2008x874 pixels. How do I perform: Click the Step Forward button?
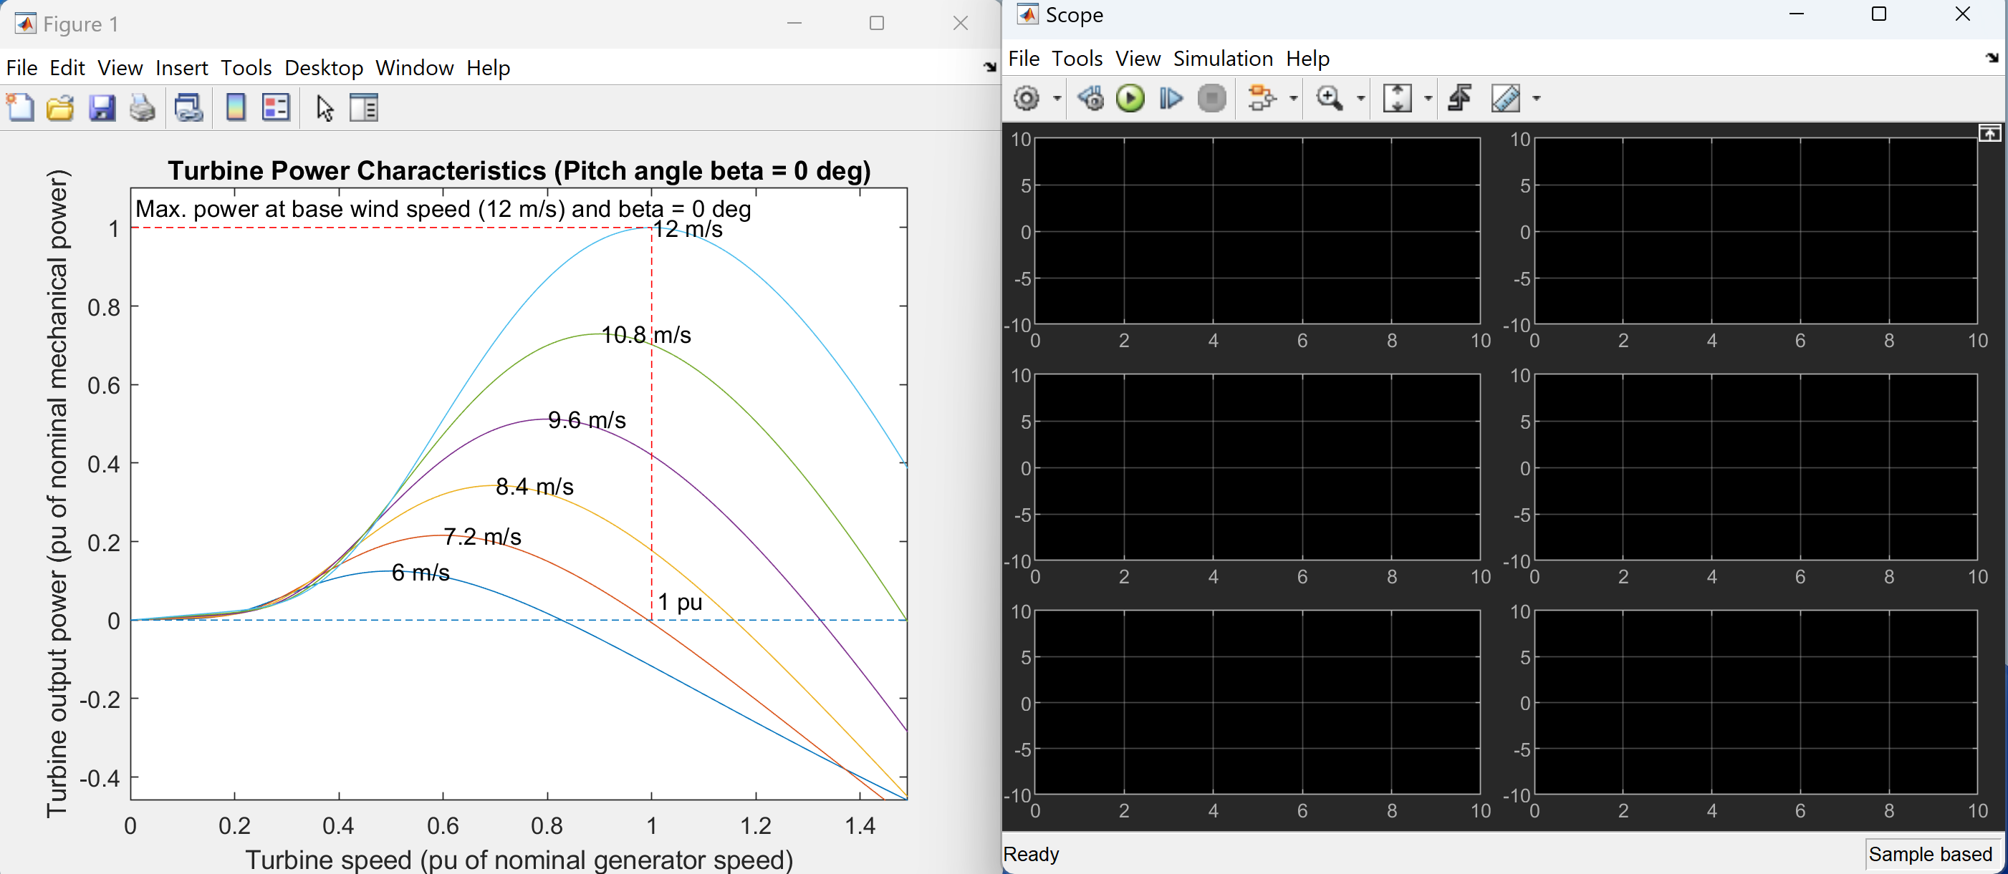pos(1170,99)
